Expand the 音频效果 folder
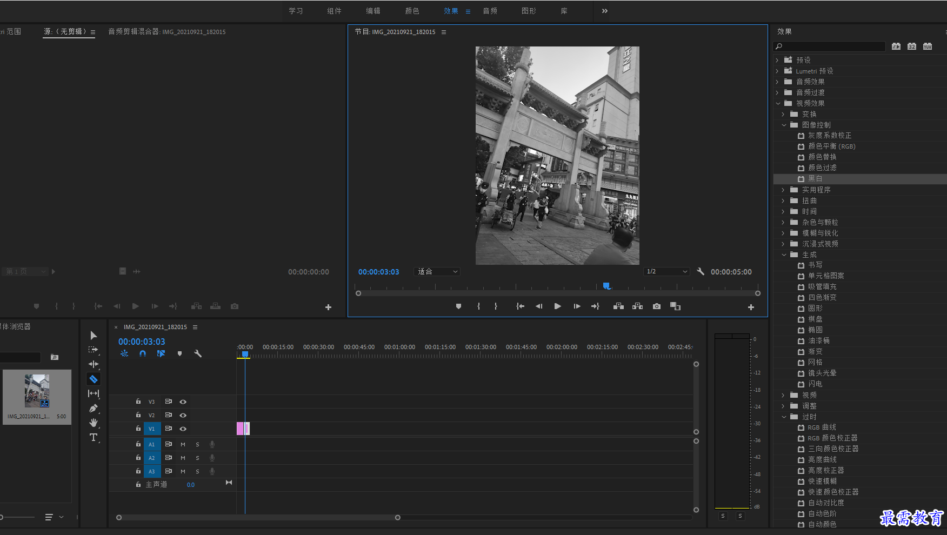 pyautogui.click(x=777, y=82)
